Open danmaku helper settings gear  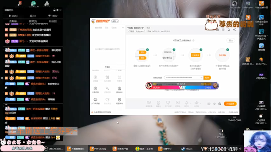pos(58,10)
